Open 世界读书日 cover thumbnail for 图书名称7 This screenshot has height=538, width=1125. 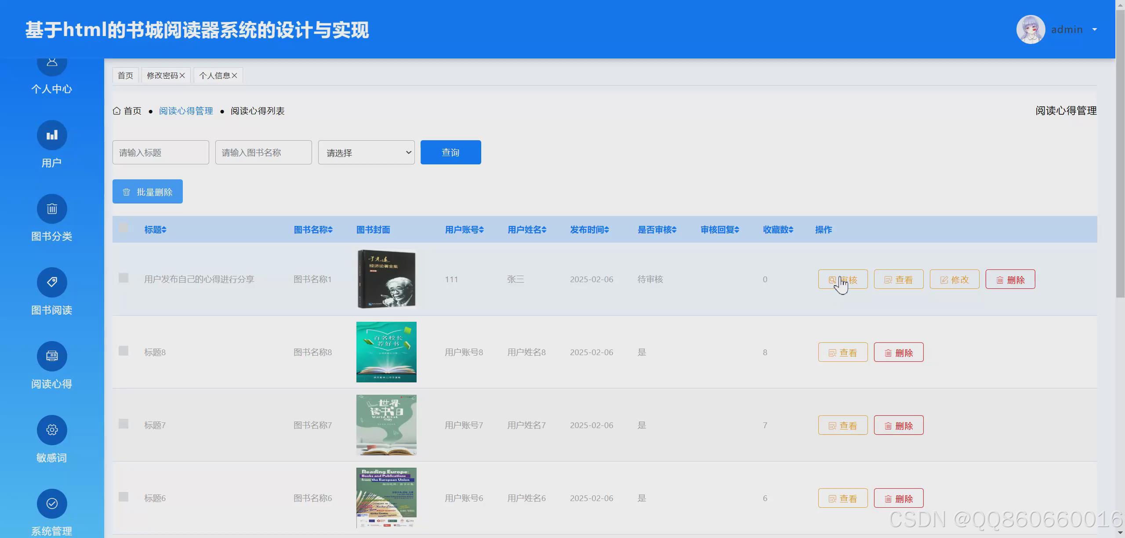click(x=386, y=425)
